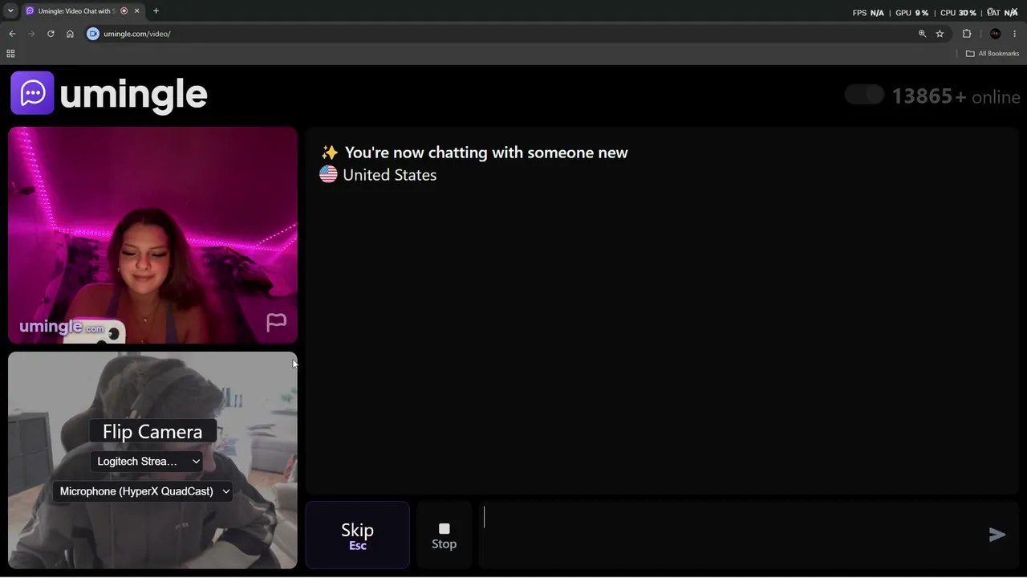This screenshot has height=578, width=1027.
Task: Go back to the previous page
Action: pos(12,34)
